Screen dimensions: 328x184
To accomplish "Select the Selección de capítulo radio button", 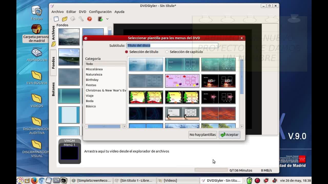I will click(x=167, y=52).
